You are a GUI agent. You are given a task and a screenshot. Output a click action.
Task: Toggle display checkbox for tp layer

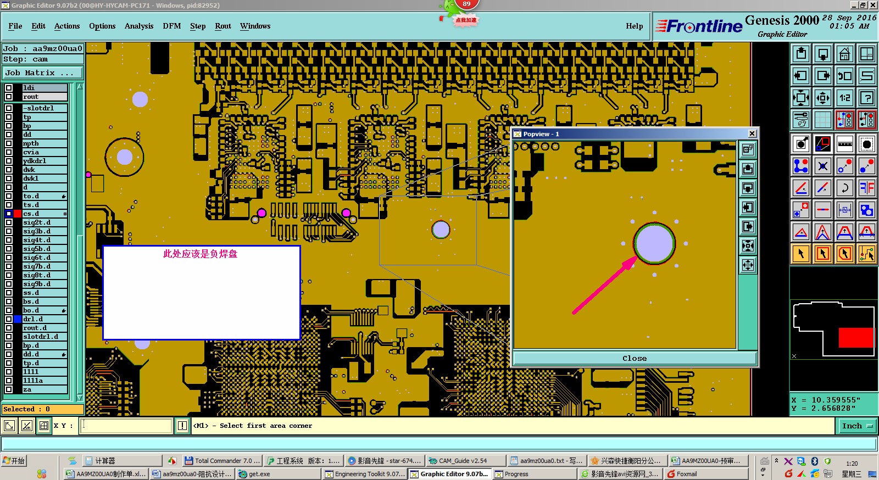click(x=9, y=117)
